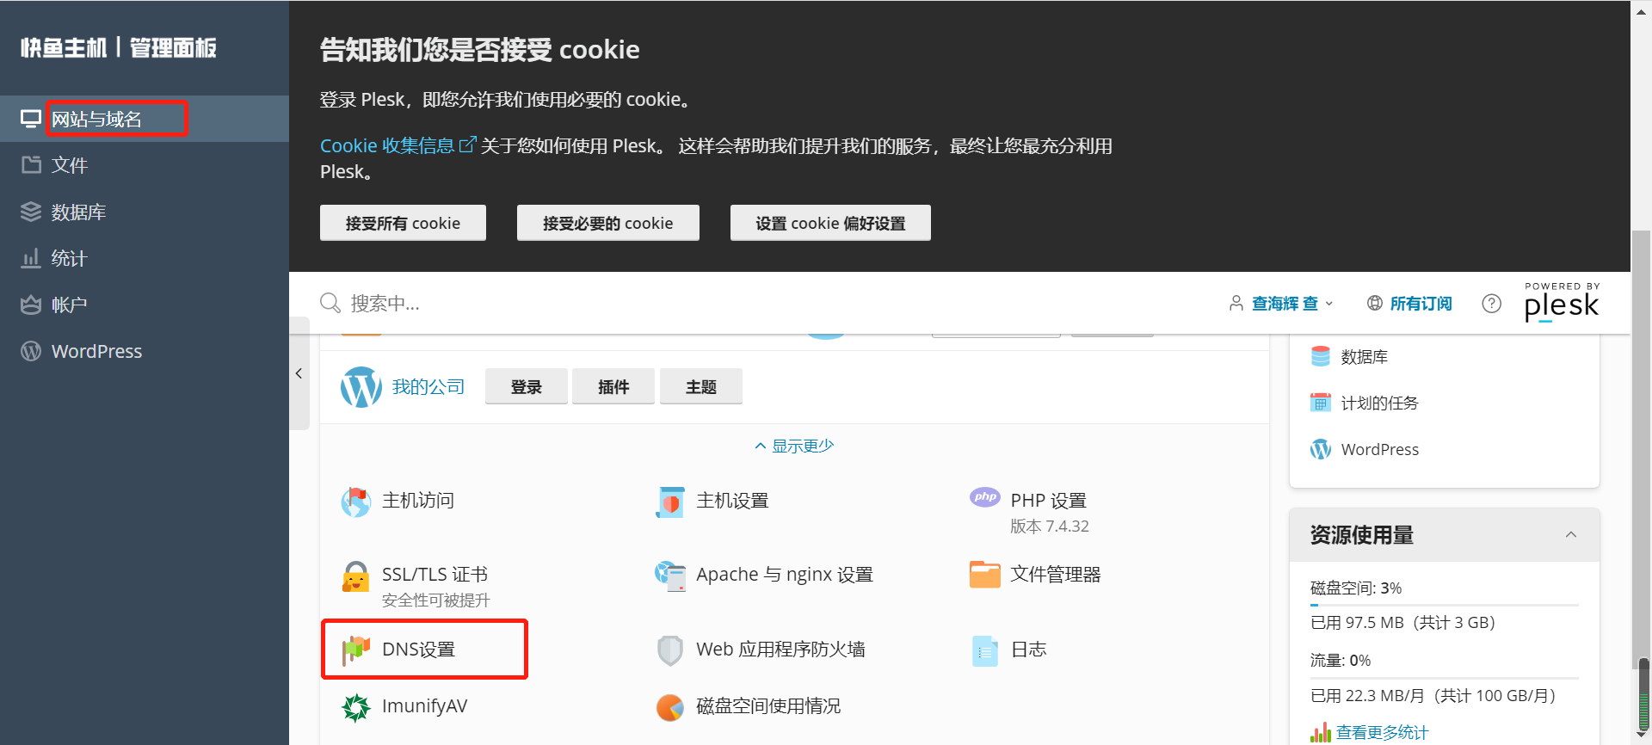Click the 接受所有 cookie button
The image size is (1652, 745).
403,224
